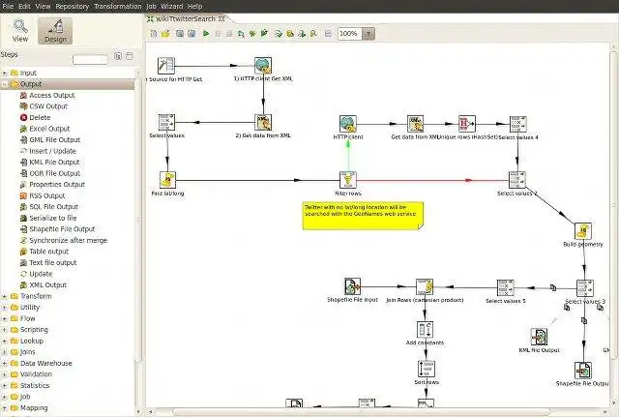Expand the Joins folder

coord(4,352)
